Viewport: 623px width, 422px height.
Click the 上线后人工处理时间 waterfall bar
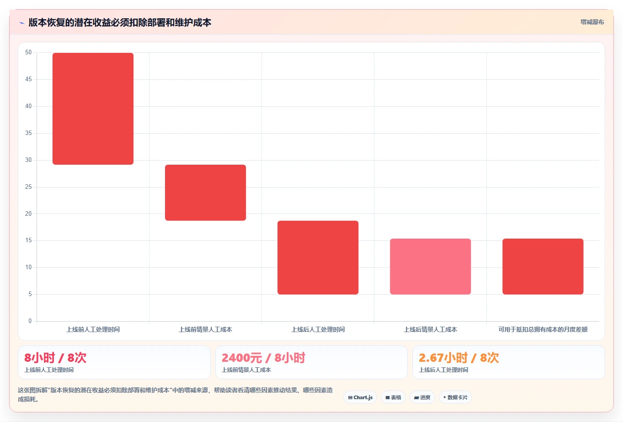[x=318, y=257]
